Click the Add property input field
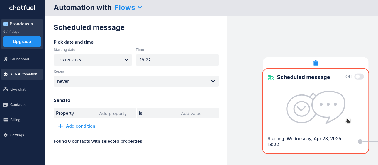 116,113
